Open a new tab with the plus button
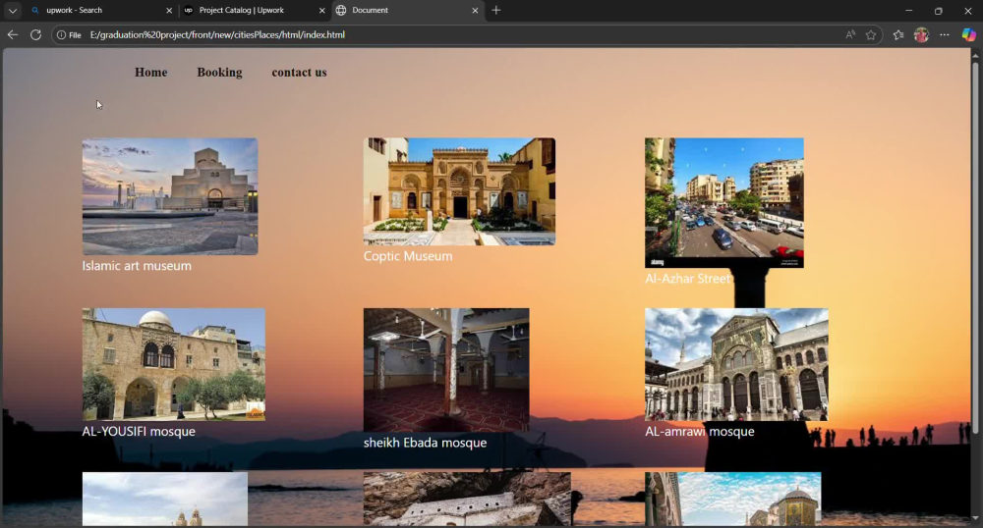 click(495, 10)
